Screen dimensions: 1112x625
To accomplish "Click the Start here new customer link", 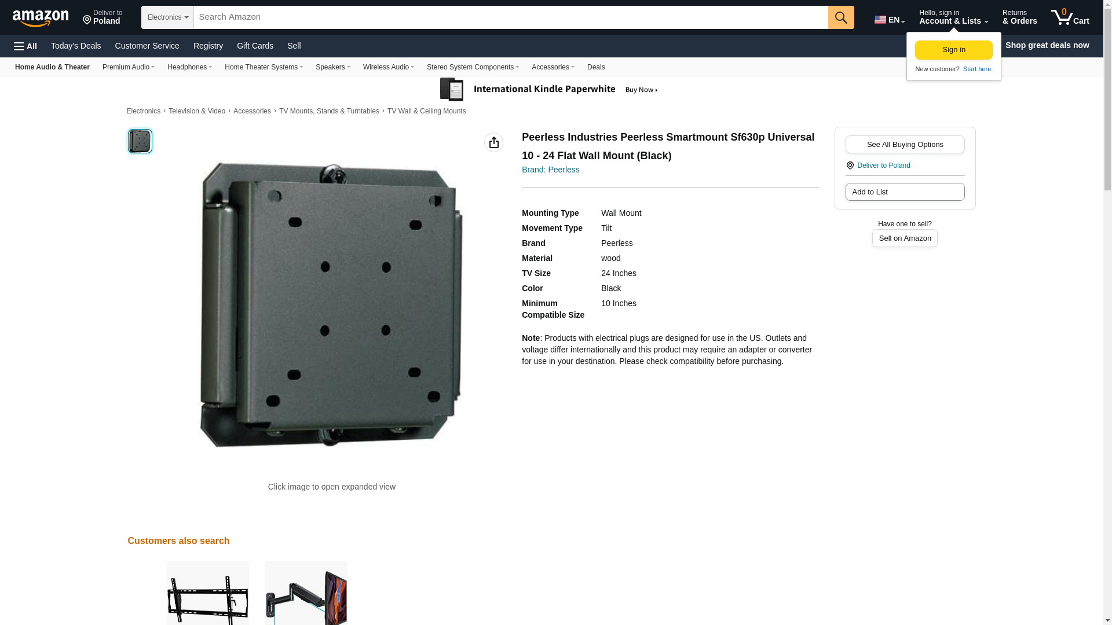I will [978, 69].
